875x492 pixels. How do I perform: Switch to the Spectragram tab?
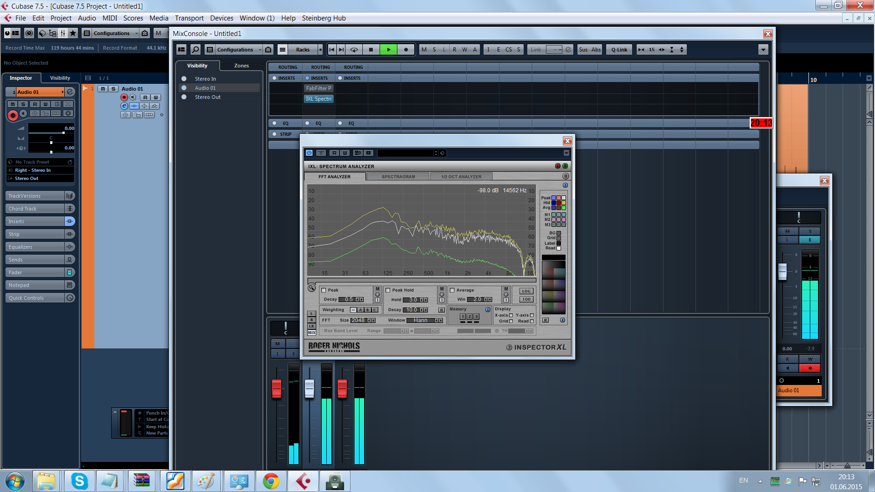click(398, 177)
